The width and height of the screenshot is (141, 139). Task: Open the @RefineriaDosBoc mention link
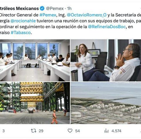pyautogui.click(x=107, y=27)
